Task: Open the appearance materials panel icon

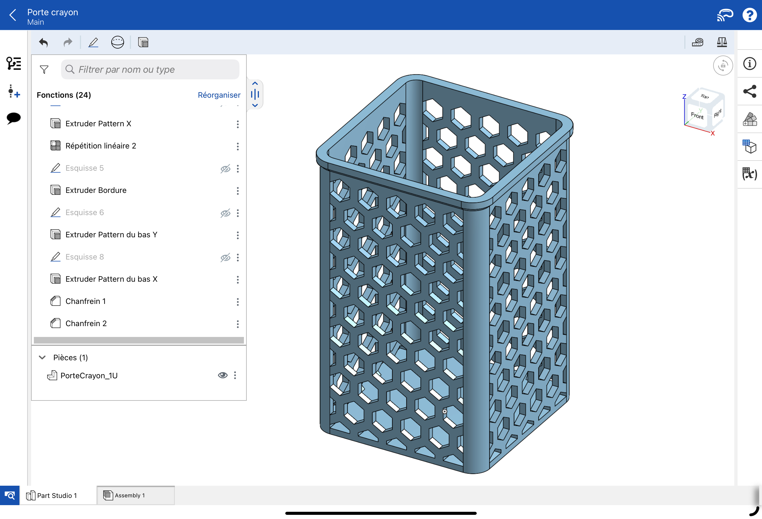Action: pyautogui.click(x=750, y=119)
